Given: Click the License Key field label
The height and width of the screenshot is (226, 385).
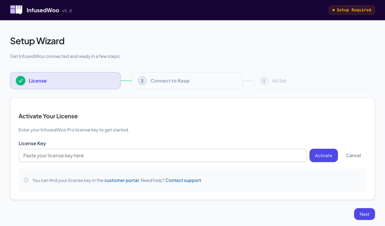Looking at the screenshot, I should coord(32,143).
